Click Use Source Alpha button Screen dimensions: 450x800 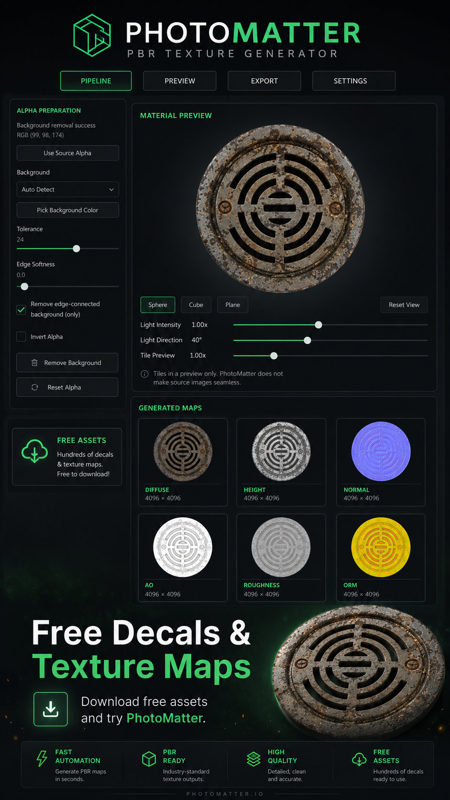(67, 153)
